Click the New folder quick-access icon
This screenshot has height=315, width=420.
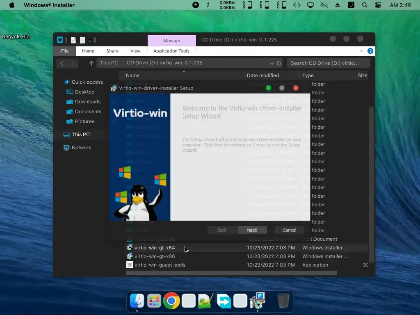(x=82, y=40)
